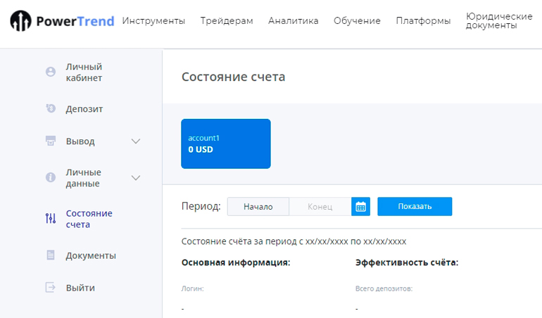Select Вывод in the sidebar
Screen dimensions: 542x318
80,141
